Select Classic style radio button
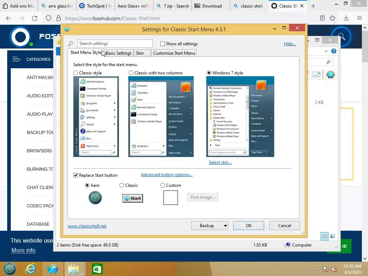 pyautogui.click(x=75, y=73)
